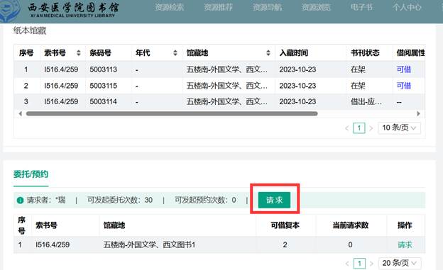Screen dimensions: 443x270
Task: Click 可借 link for barcode 5003115
Action: point(404,86)
